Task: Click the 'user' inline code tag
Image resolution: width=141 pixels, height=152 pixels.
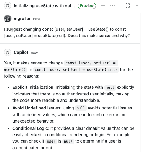Action: (x=51, y=141)
